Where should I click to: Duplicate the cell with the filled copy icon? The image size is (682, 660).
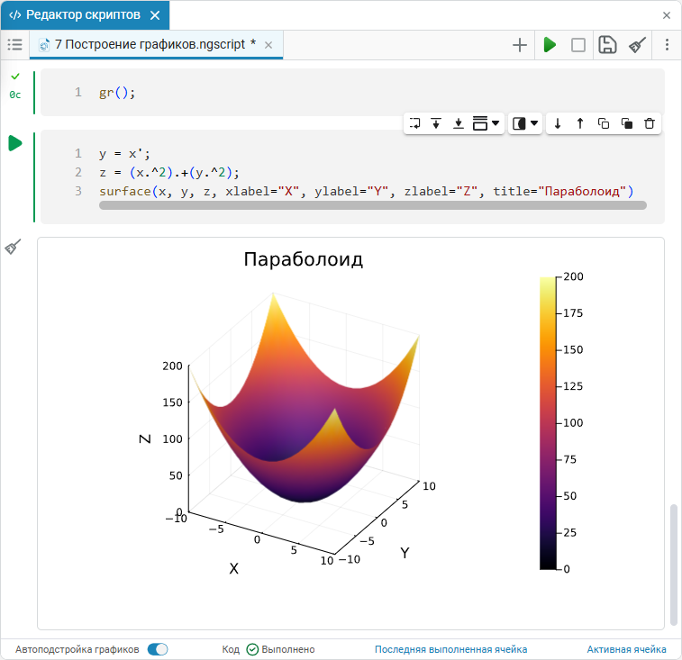[626, 123]
